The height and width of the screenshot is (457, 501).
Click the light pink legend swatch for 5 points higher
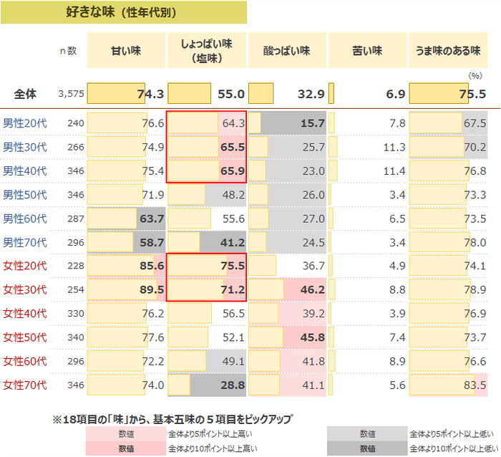pos(126,434)
